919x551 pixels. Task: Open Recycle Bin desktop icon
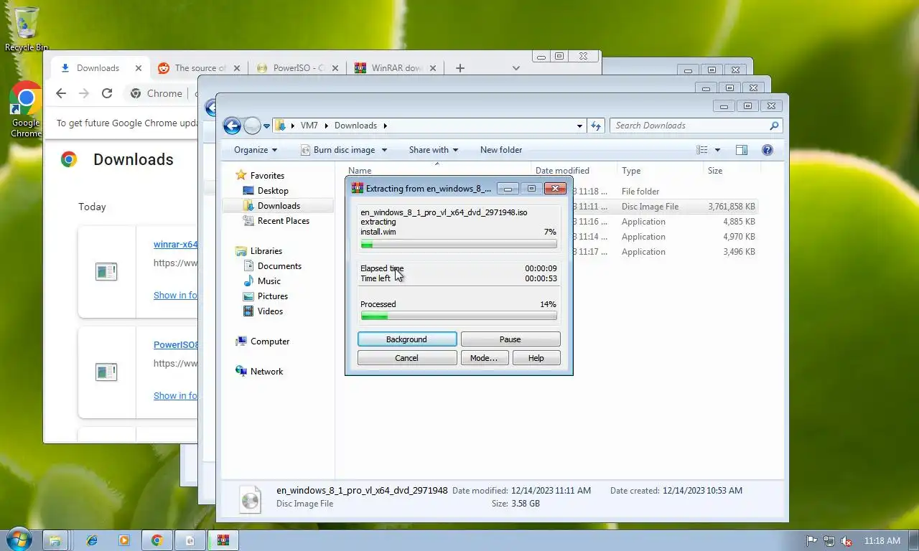click(27, 29)
